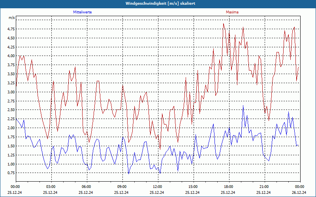This screenshot has height=197, width=316.
Task: Click the red Maxima legend label
Action: point(232,12)
